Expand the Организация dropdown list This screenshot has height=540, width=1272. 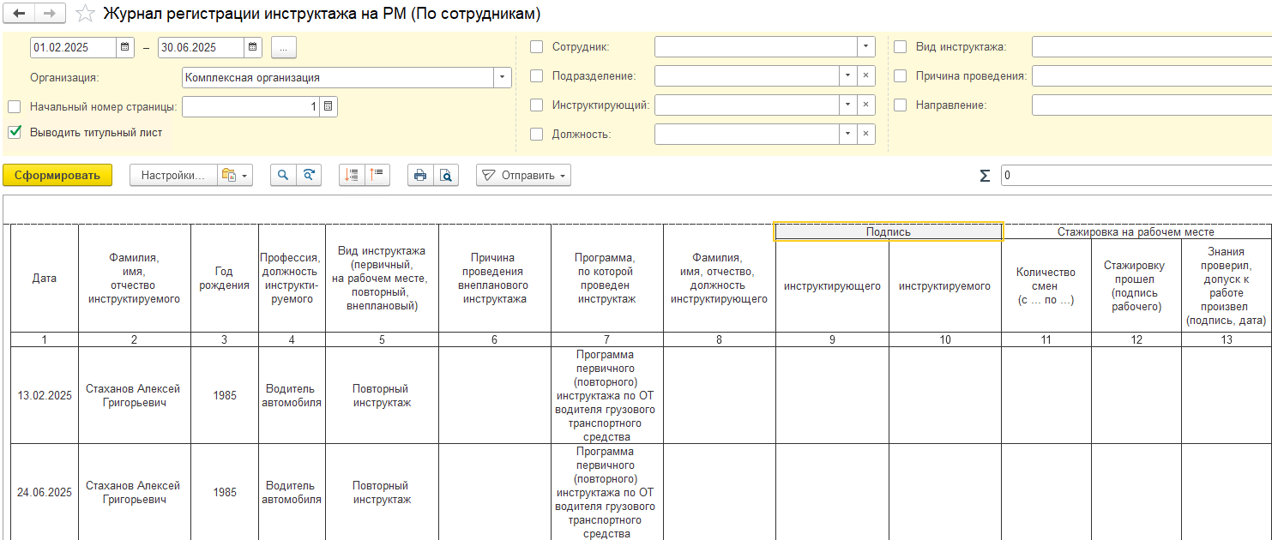501,78
